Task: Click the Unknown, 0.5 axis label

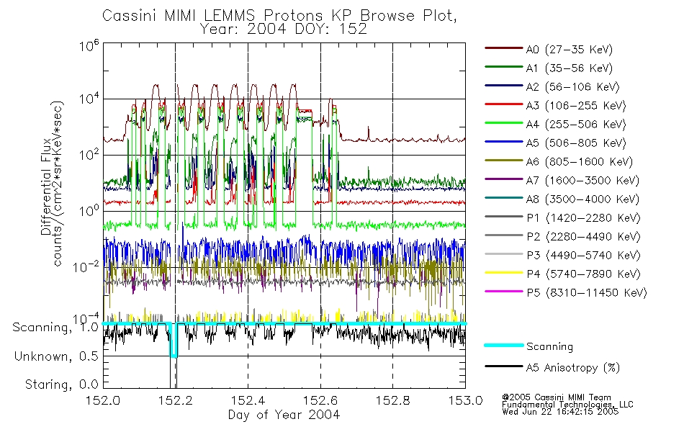Action: [56, 356]
